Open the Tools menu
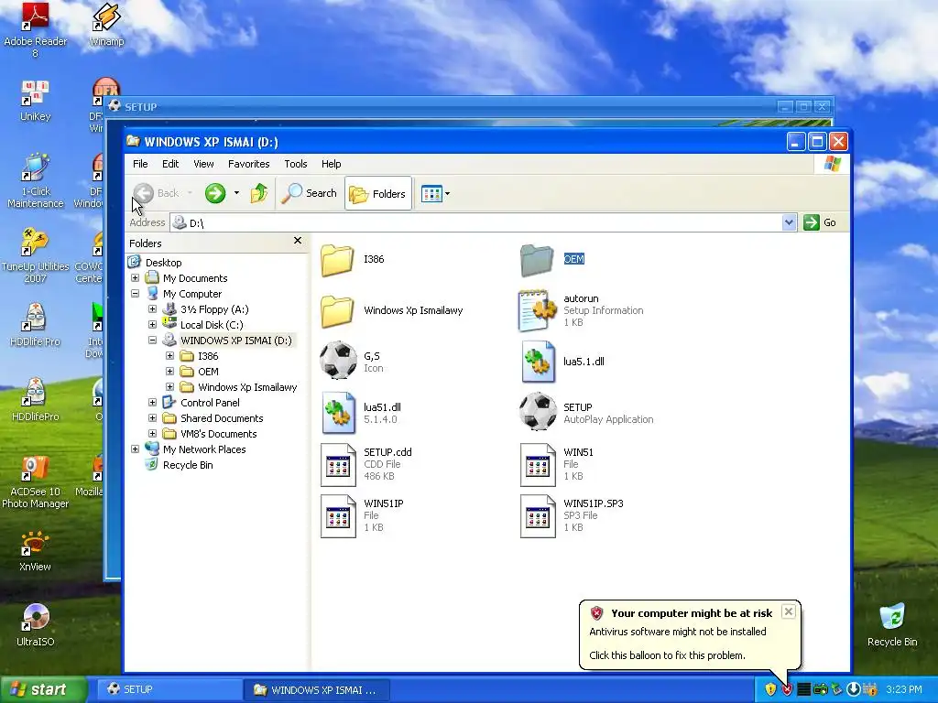The height and width of the screenshot is (703, 938). 296,164
